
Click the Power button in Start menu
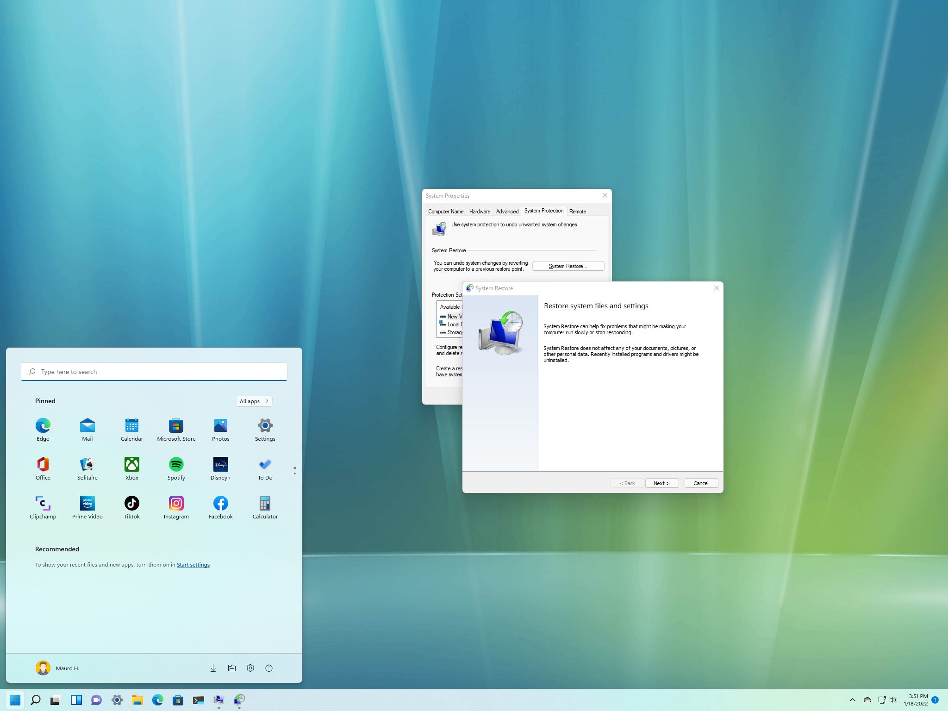click(269, 667)
